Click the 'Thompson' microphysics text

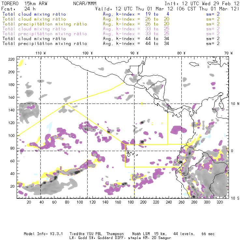point(115,234)
